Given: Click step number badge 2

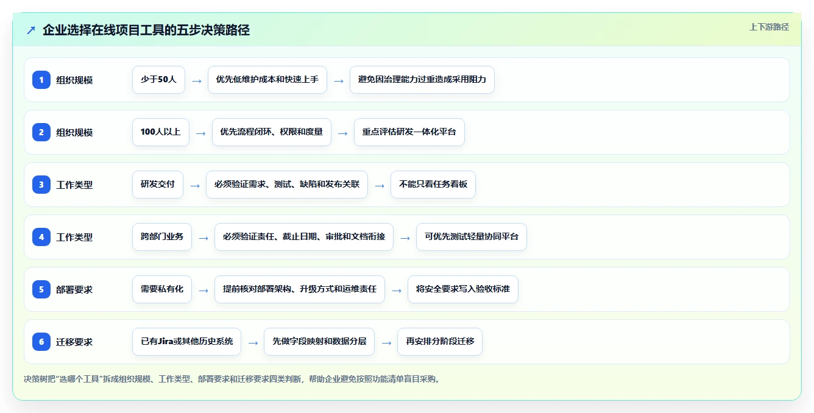Looking at the screenshot, I should pyautogui.click(x=41, y=132).
